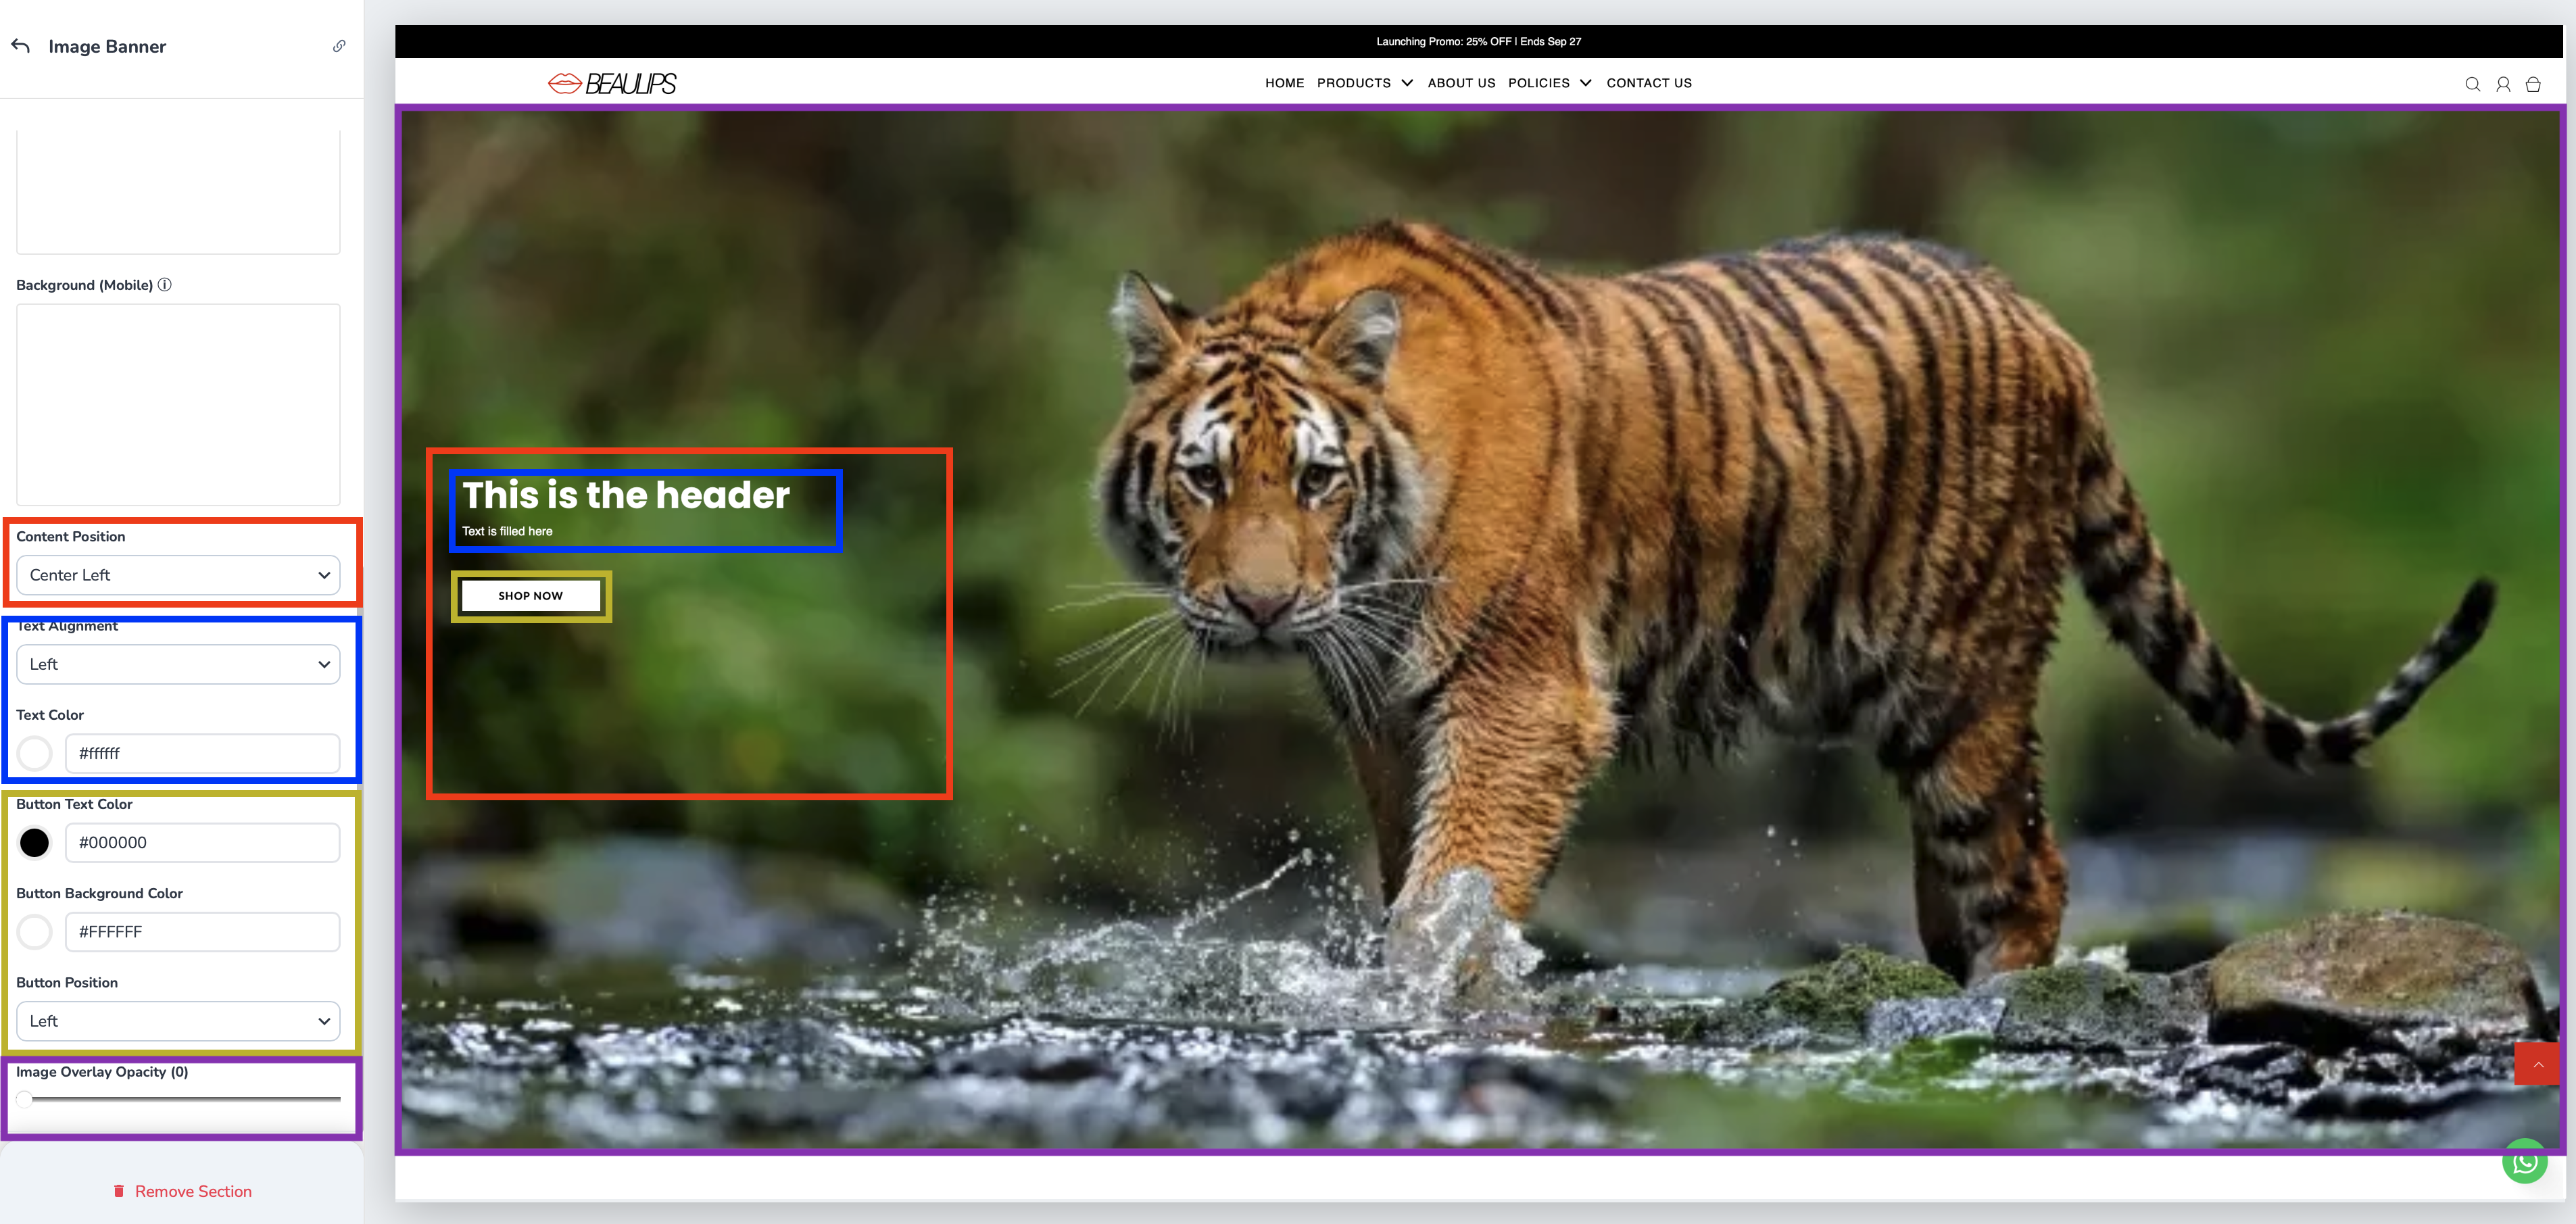Click the back arrow beside Image Banner

pyautogui.click(x=21, y=46)
